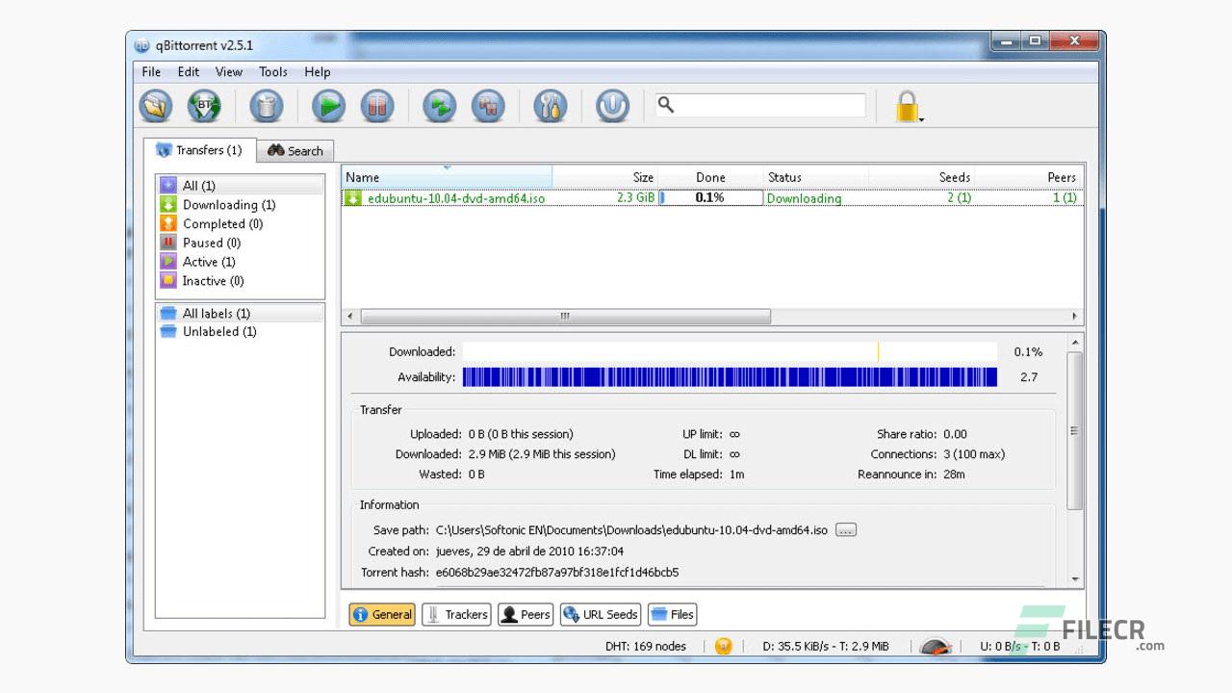Click the Resume All toolbar icon
1232x693 pixels.
click(440, 105)
